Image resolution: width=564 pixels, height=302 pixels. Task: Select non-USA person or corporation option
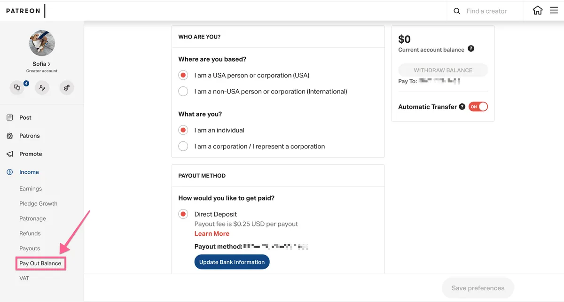183,92
